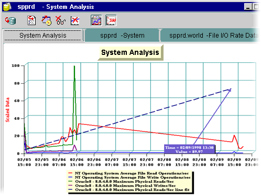
Task: Click the red File Read legend color line
Action: coord(70,173)
